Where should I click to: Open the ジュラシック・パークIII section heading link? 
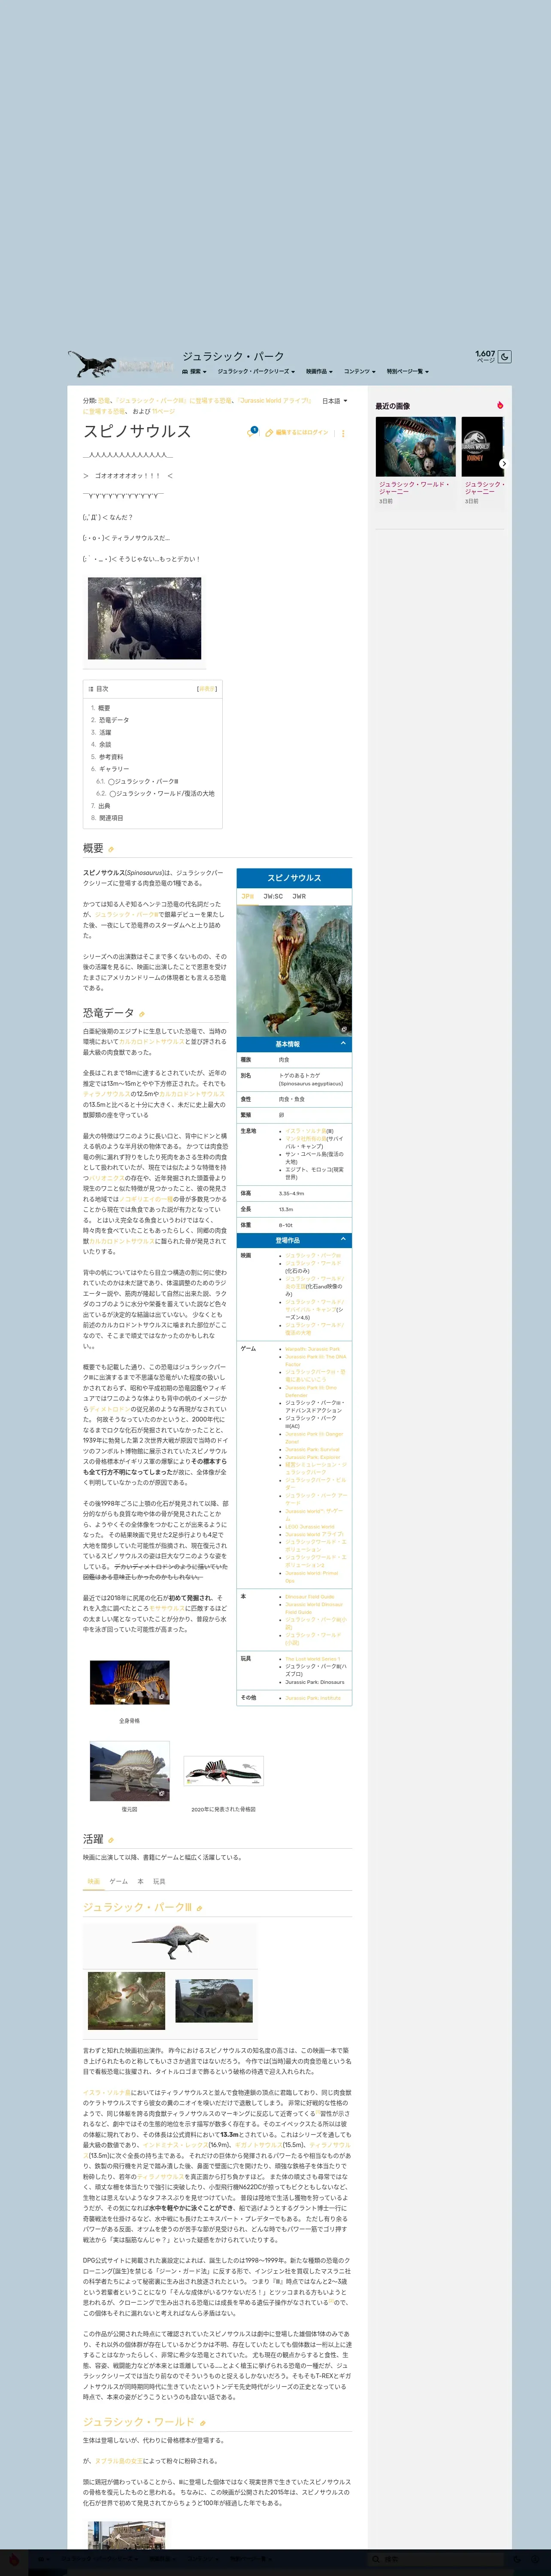pos(137,1908)
